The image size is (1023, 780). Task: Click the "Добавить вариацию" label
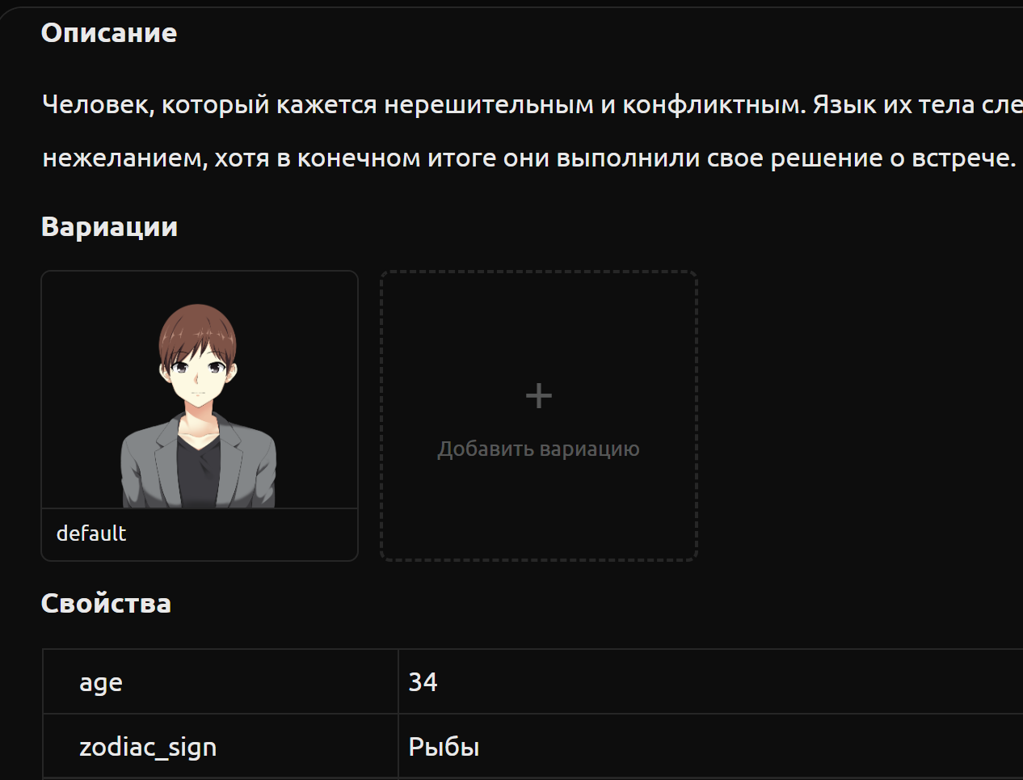click(538, 449)
